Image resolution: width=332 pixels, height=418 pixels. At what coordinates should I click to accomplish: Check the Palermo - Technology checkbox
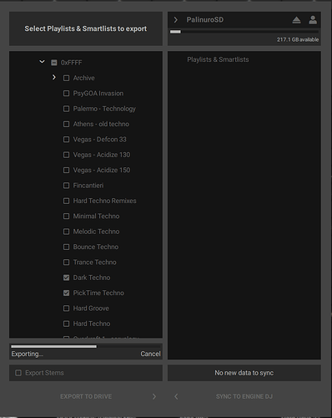66,109
